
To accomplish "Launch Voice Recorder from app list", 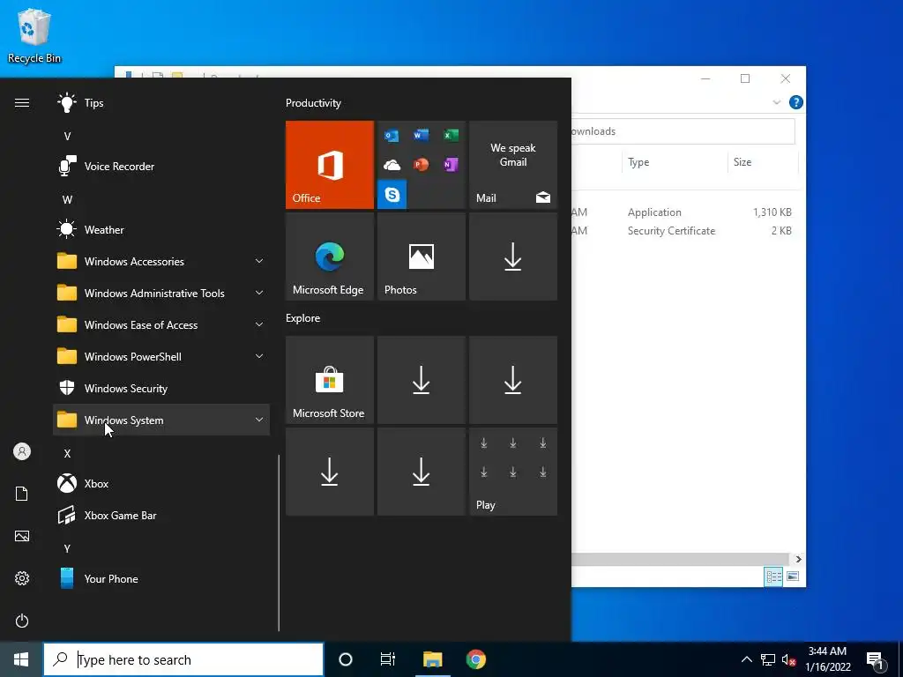I will [161, 167].
